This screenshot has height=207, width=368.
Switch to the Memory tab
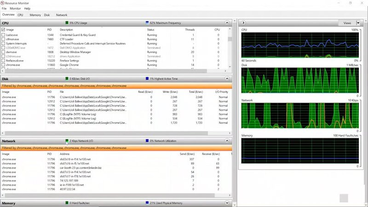coord(35,15)
